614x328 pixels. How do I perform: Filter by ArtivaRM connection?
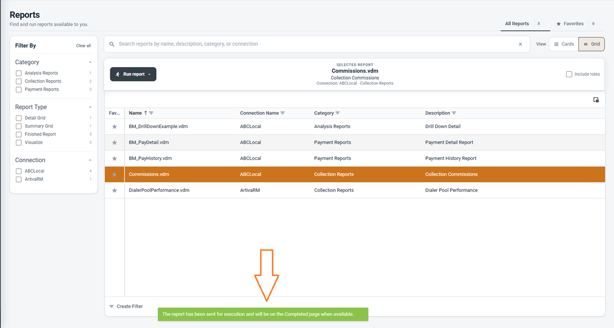19,179
